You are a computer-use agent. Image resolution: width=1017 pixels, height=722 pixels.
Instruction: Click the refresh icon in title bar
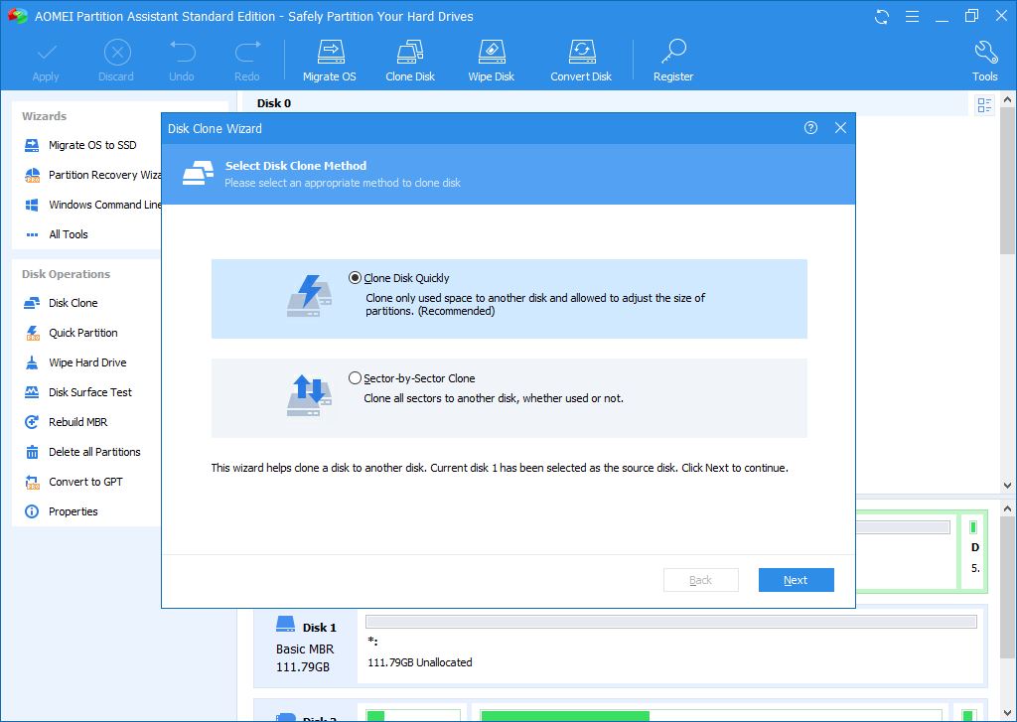click(x=882, y=16)
